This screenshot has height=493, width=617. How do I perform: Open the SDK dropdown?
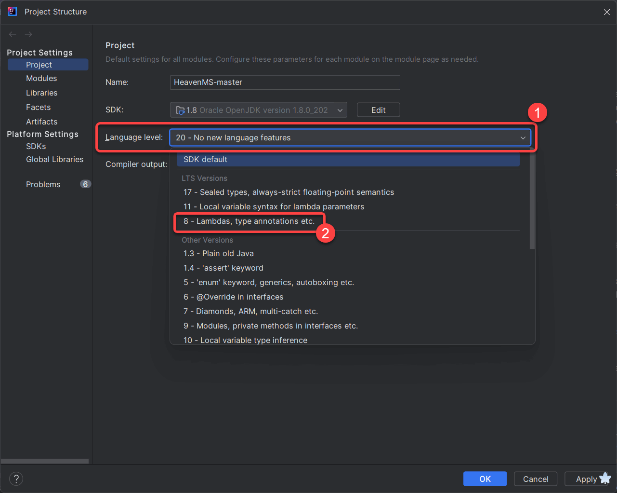(259, 110)
